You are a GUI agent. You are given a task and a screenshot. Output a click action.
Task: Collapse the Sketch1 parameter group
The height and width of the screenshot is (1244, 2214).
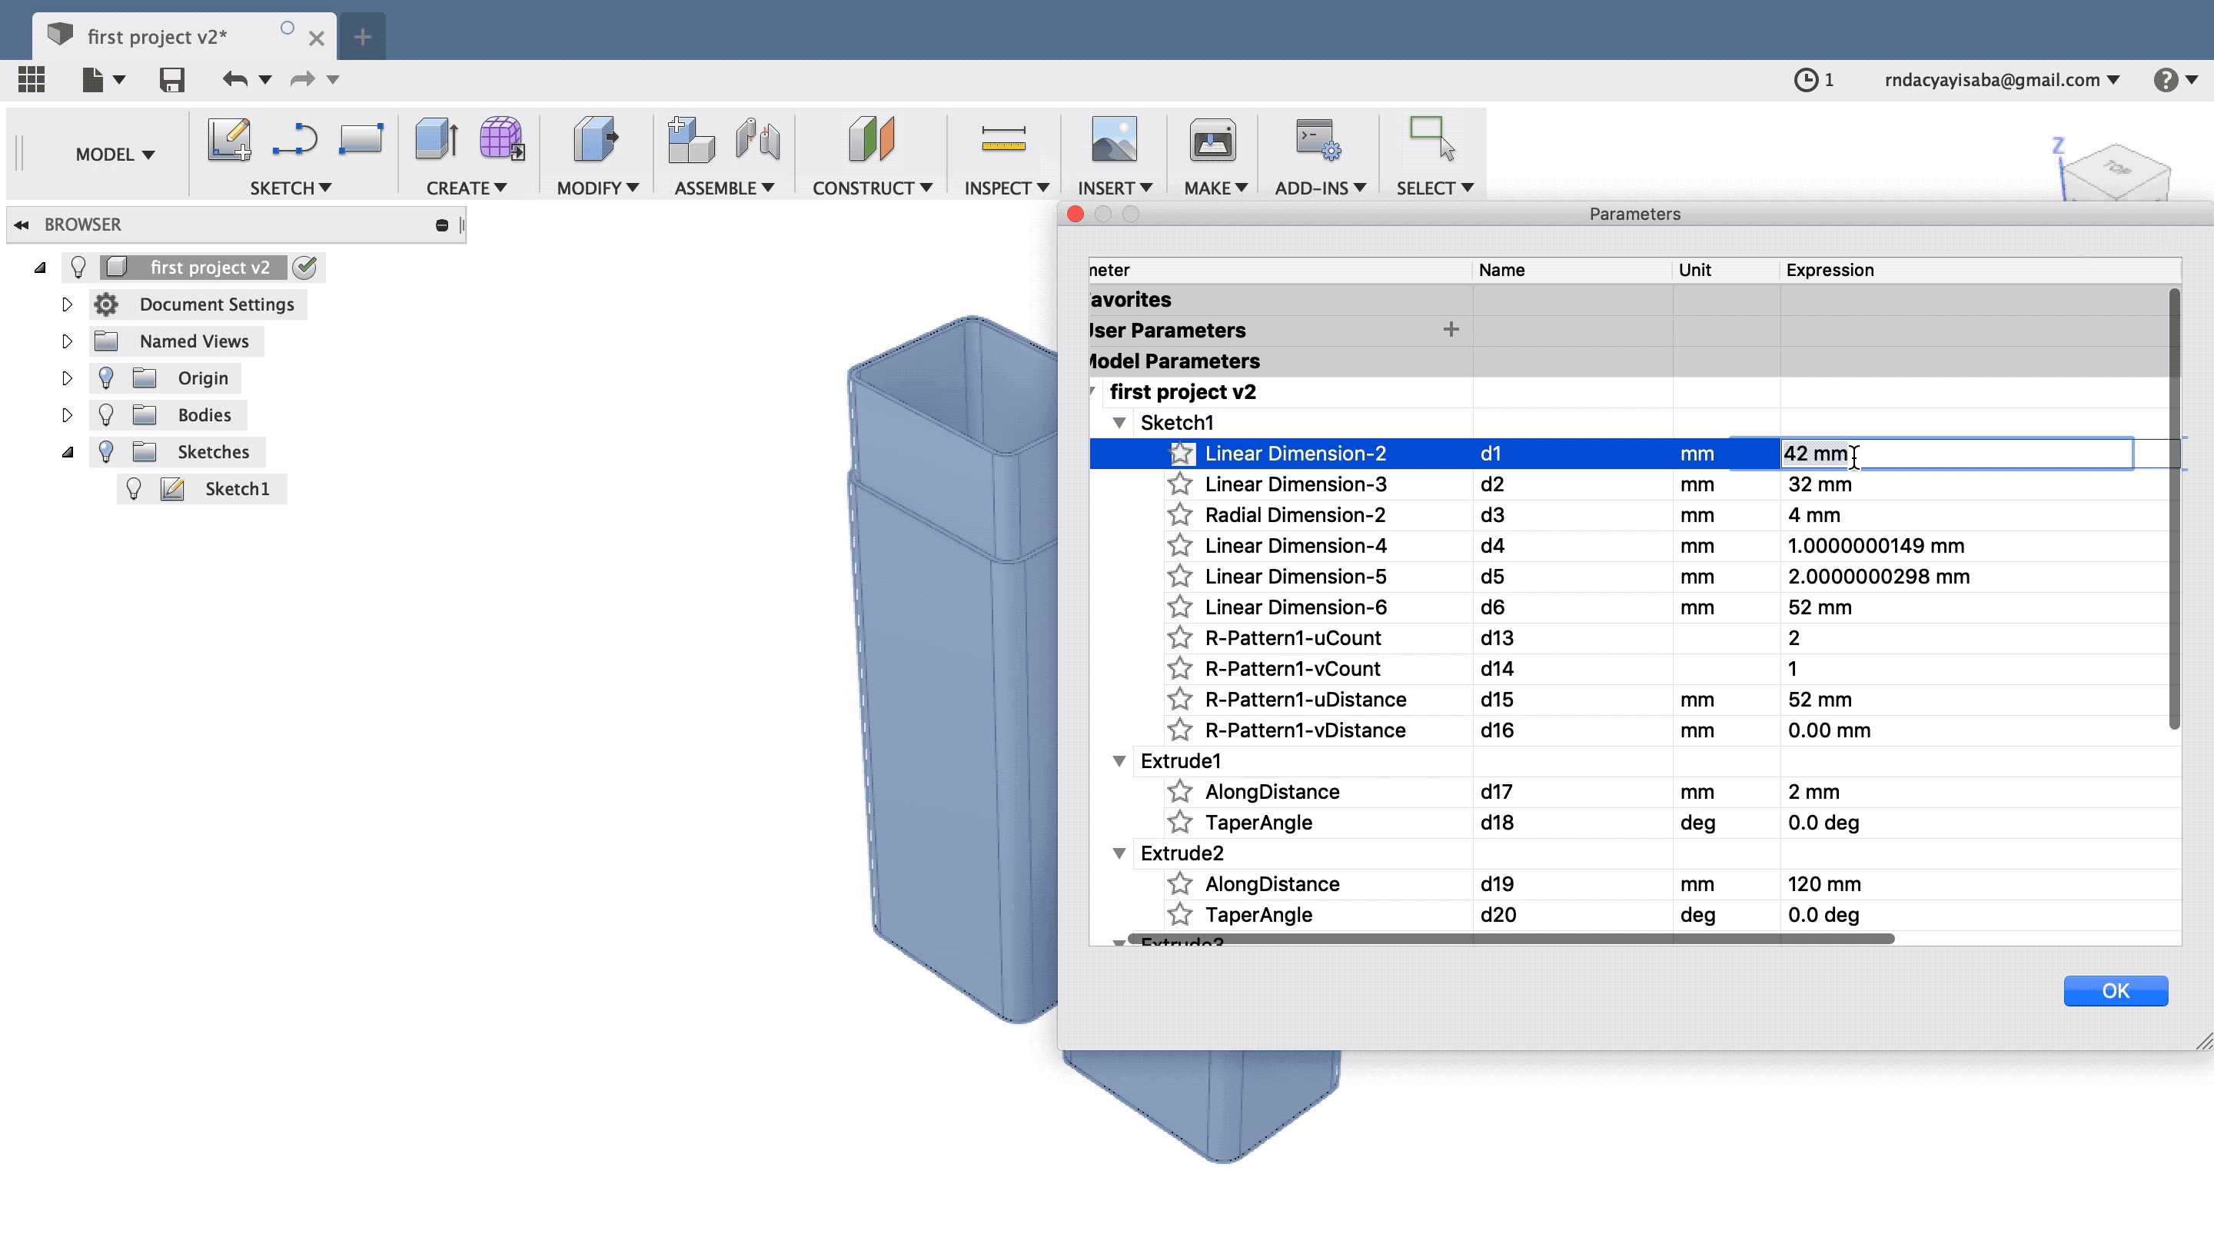[x=1119, y=423]
